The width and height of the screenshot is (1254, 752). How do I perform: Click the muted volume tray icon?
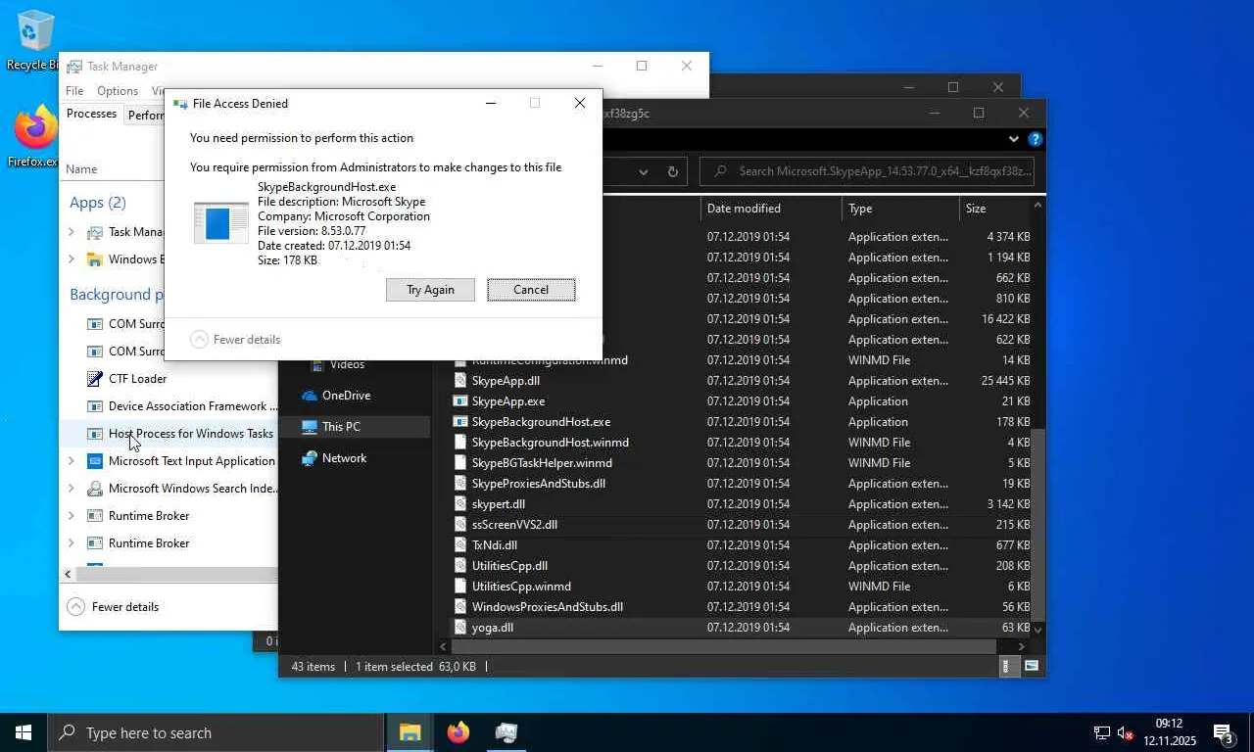tap(1126, 732)
